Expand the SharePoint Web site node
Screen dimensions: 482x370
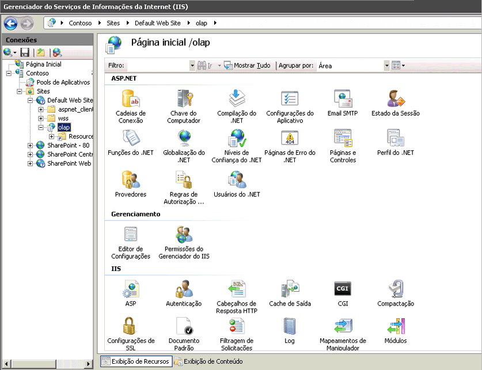click(30, 163)
